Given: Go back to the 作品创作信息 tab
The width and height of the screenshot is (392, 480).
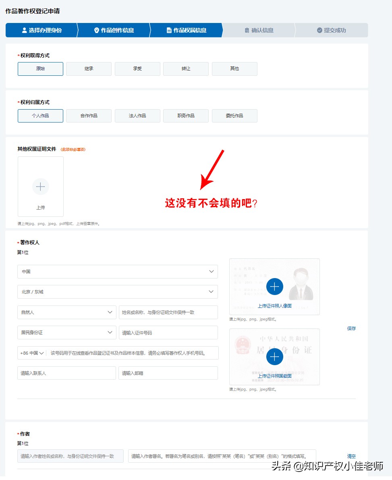Looking at the screenshot, I should (x=114, y=30).
